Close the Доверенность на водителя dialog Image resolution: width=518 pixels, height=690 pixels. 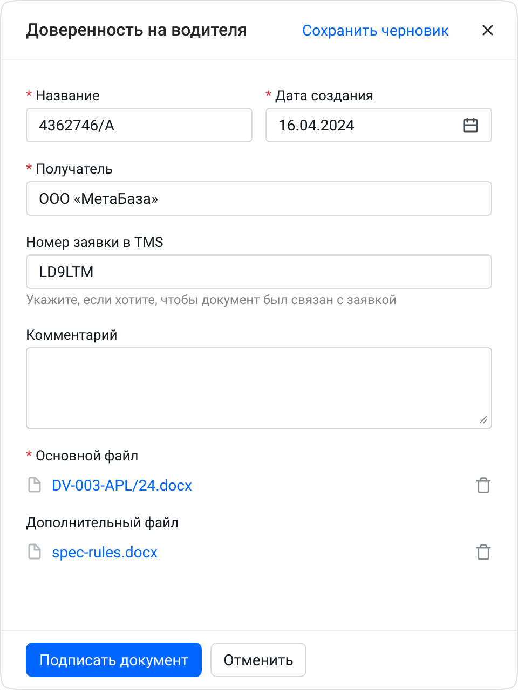[x=488, y=30]
